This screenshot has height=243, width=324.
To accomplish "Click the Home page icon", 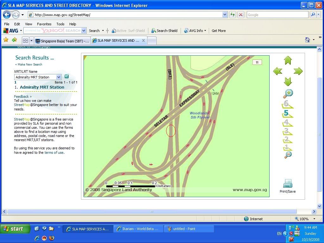I will click(308, 40).
